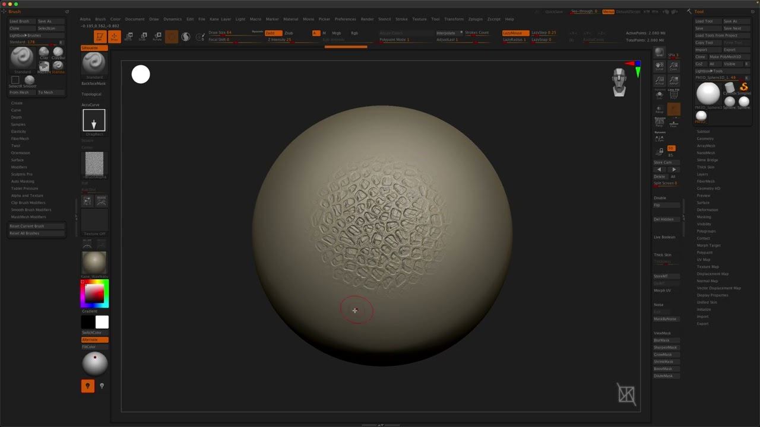Toggle the Persp perspective icon

click(660, 122)
